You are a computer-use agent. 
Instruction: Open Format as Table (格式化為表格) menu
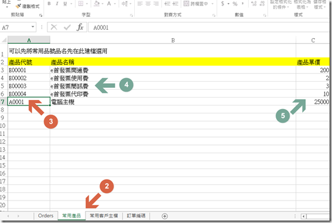302,5
